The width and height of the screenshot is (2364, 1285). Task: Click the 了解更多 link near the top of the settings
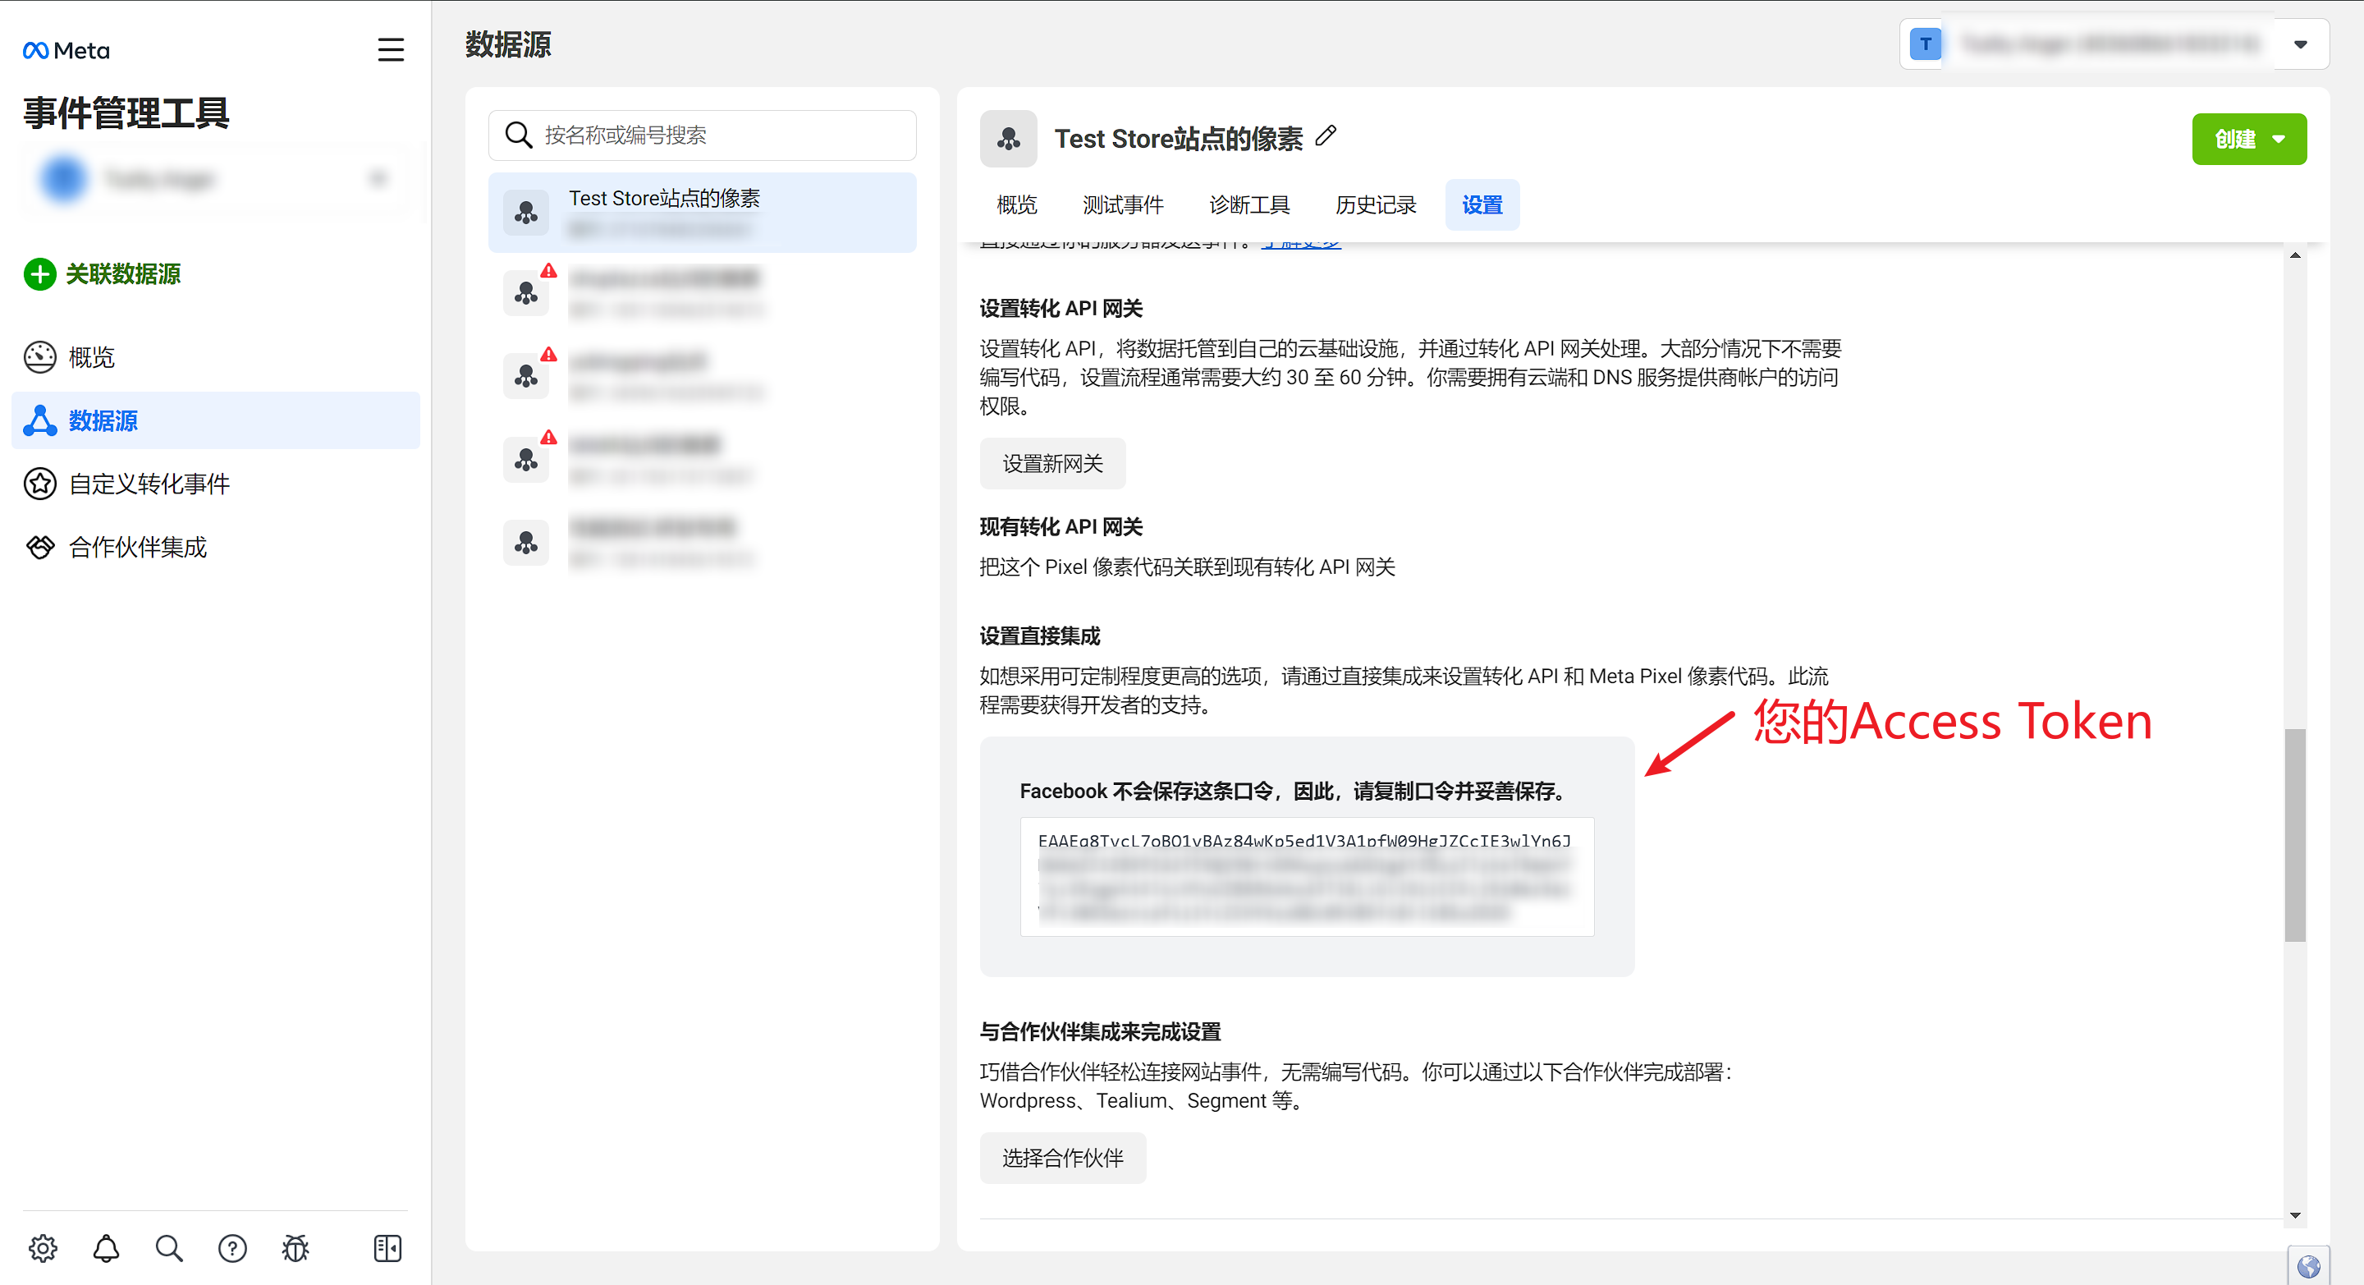[x=1300, y=244]
